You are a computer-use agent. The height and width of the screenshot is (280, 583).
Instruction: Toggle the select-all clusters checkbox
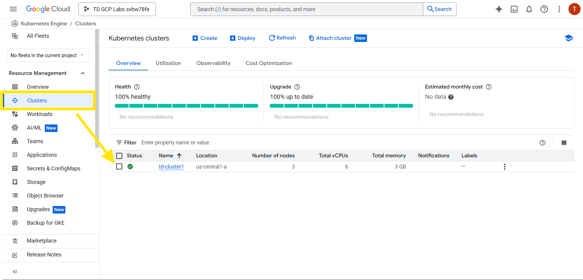coord(119,156)
